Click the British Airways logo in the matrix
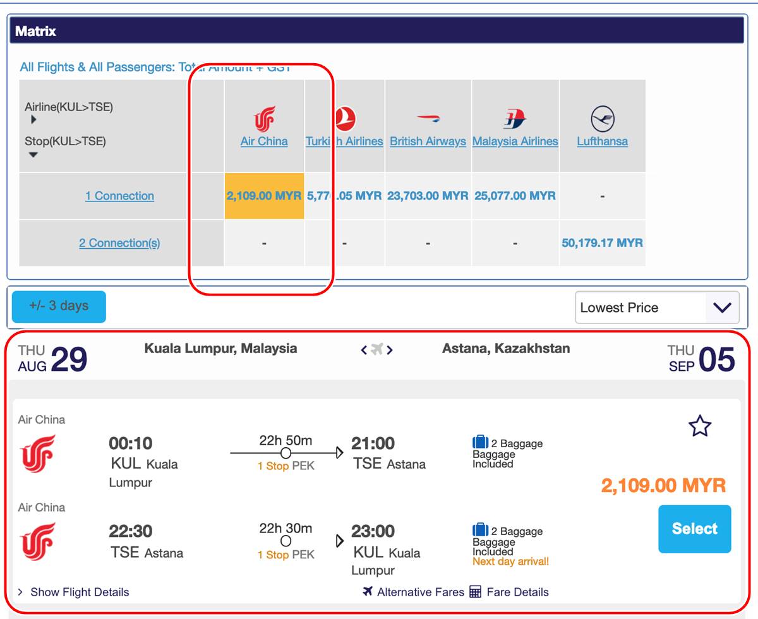 428,119
